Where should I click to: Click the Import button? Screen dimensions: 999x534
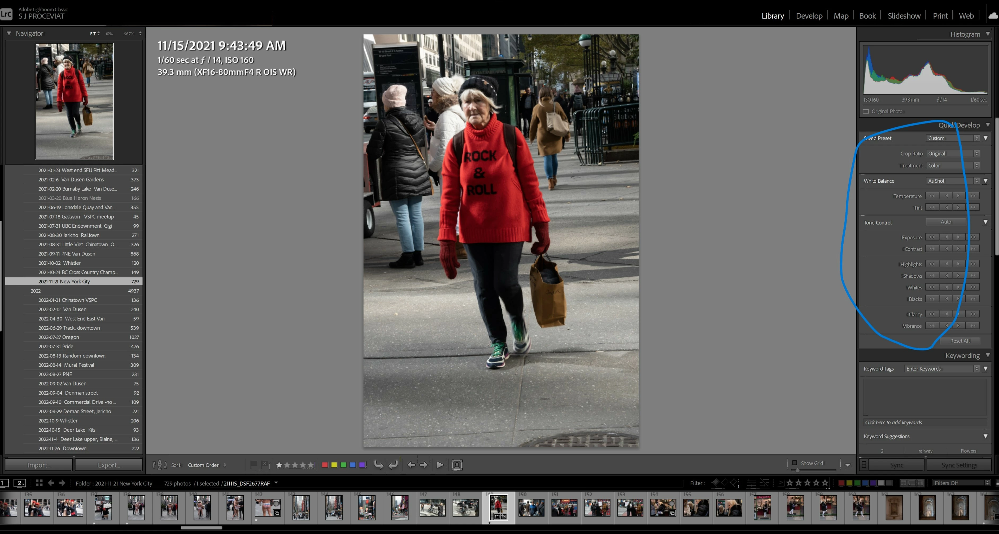click(39, 465)
